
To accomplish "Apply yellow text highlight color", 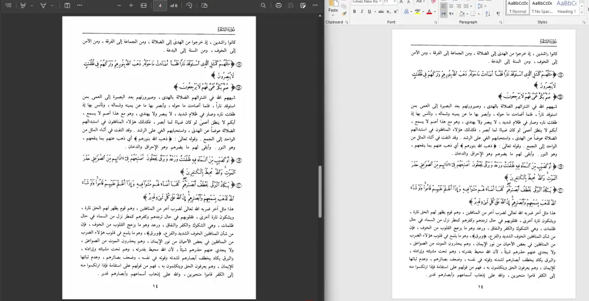I will coord(418,12).
